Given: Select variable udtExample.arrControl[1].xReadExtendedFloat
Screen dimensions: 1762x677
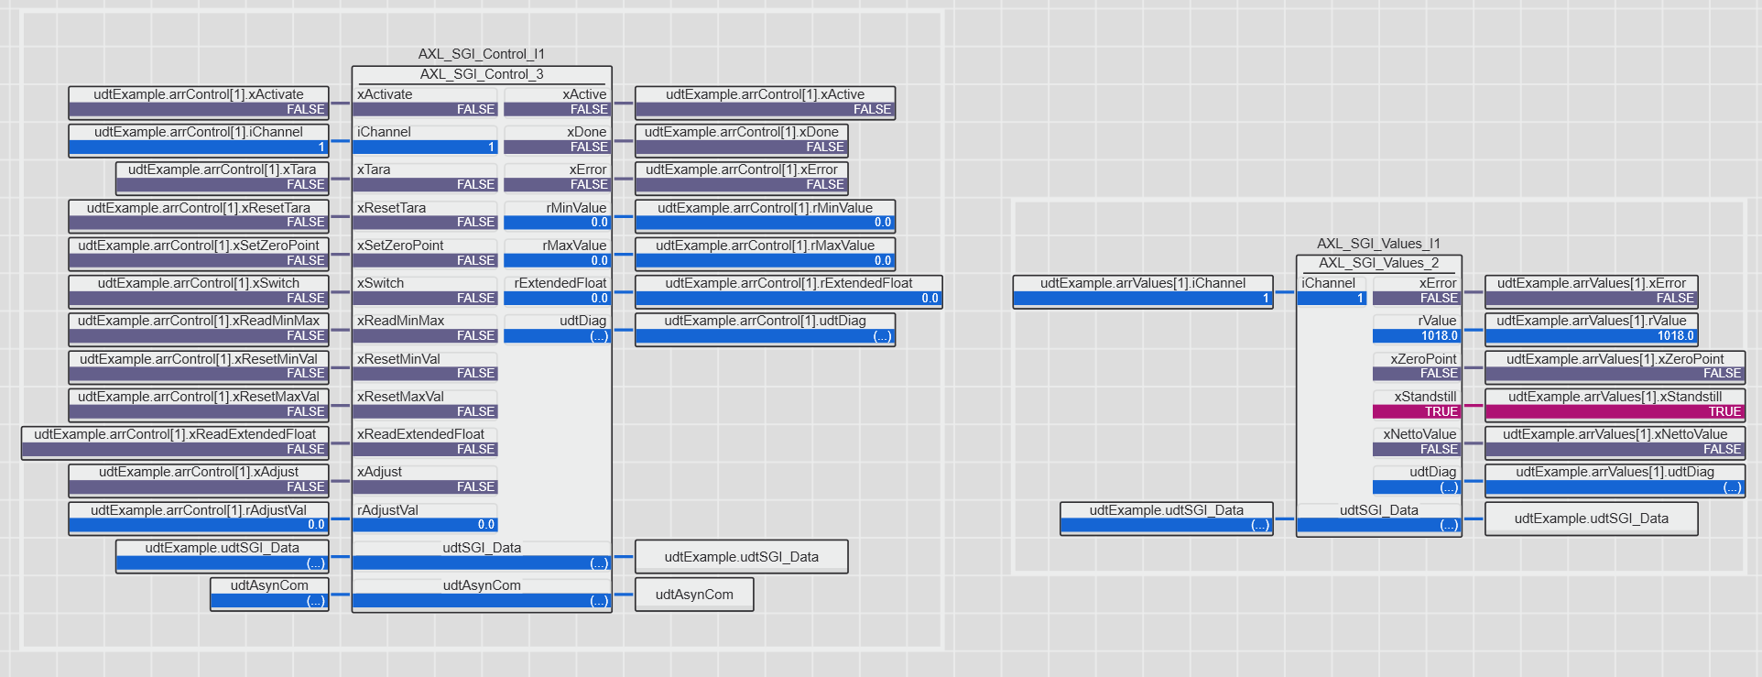Looking at the screenshot, I should [175, 442].
